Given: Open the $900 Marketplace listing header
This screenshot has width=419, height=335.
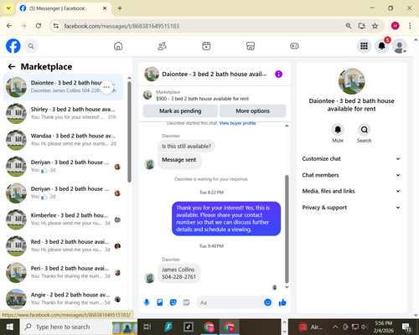Looking at the screenshot, I should coord(215,95).
